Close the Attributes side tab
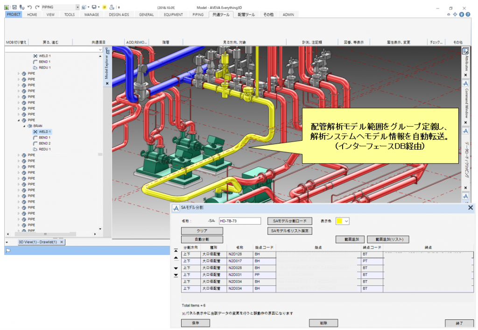Image resolution: width=478 pixels, height=330 pixels. click(465, 75)
